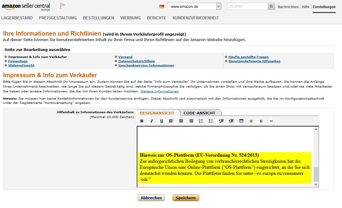The height and width of the screenshot is (208, 342).
Task: Click the editor scrollbar down arrow
Action: [316, 184]
